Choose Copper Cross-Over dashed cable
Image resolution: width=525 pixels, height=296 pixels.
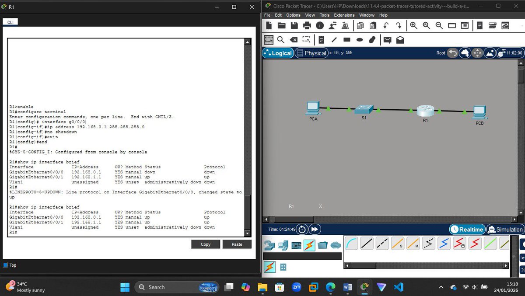382,244
